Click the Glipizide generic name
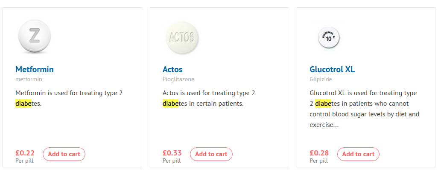This screenshot has width=438, height=172. (x=321, y=79)
